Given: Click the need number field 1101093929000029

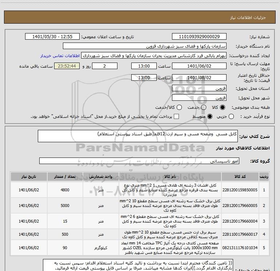Looking at the screenshot, I should tap(199, 37).
